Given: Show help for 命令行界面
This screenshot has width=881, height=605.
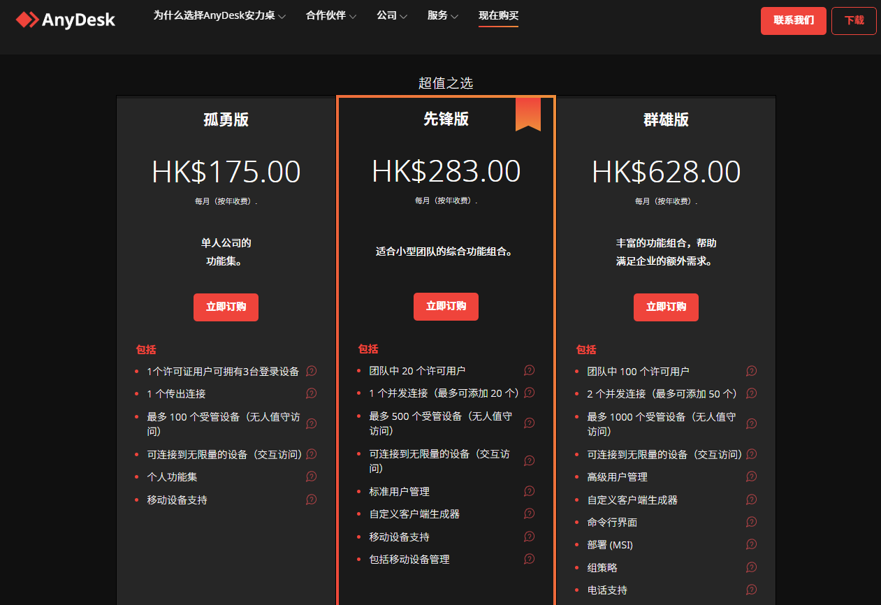Looking at the screenshot, I should pyautogui.click(x=752, y=522).
